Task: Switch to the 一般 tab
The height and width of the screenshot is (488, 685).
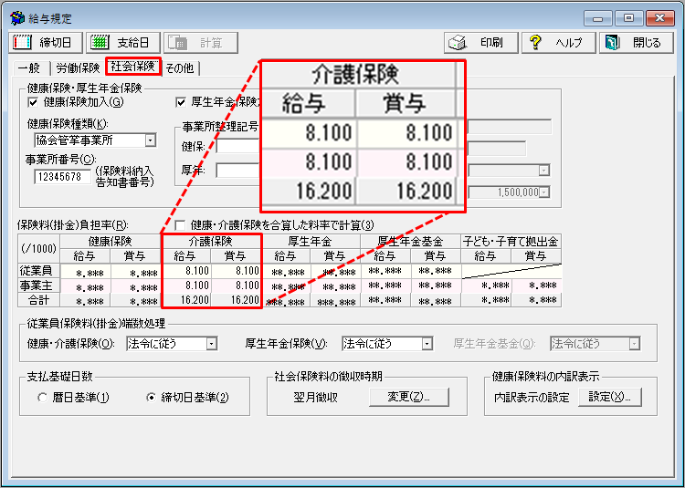Action: (x=28, y=67)
